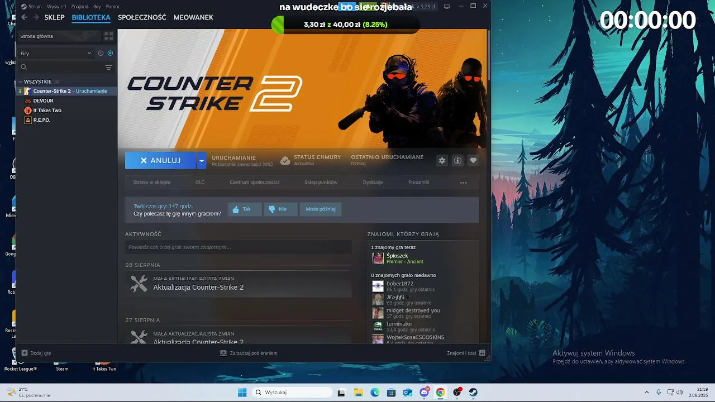The width and height of the screenshot is (715, 402).
Task: Click Może później button
Action: click(x=321, y=209)
